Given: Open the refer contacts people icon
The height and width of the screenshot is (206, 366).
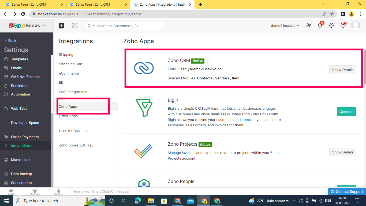Looking at the screenshot, I should pyautogui.click(x=308, y=25).
